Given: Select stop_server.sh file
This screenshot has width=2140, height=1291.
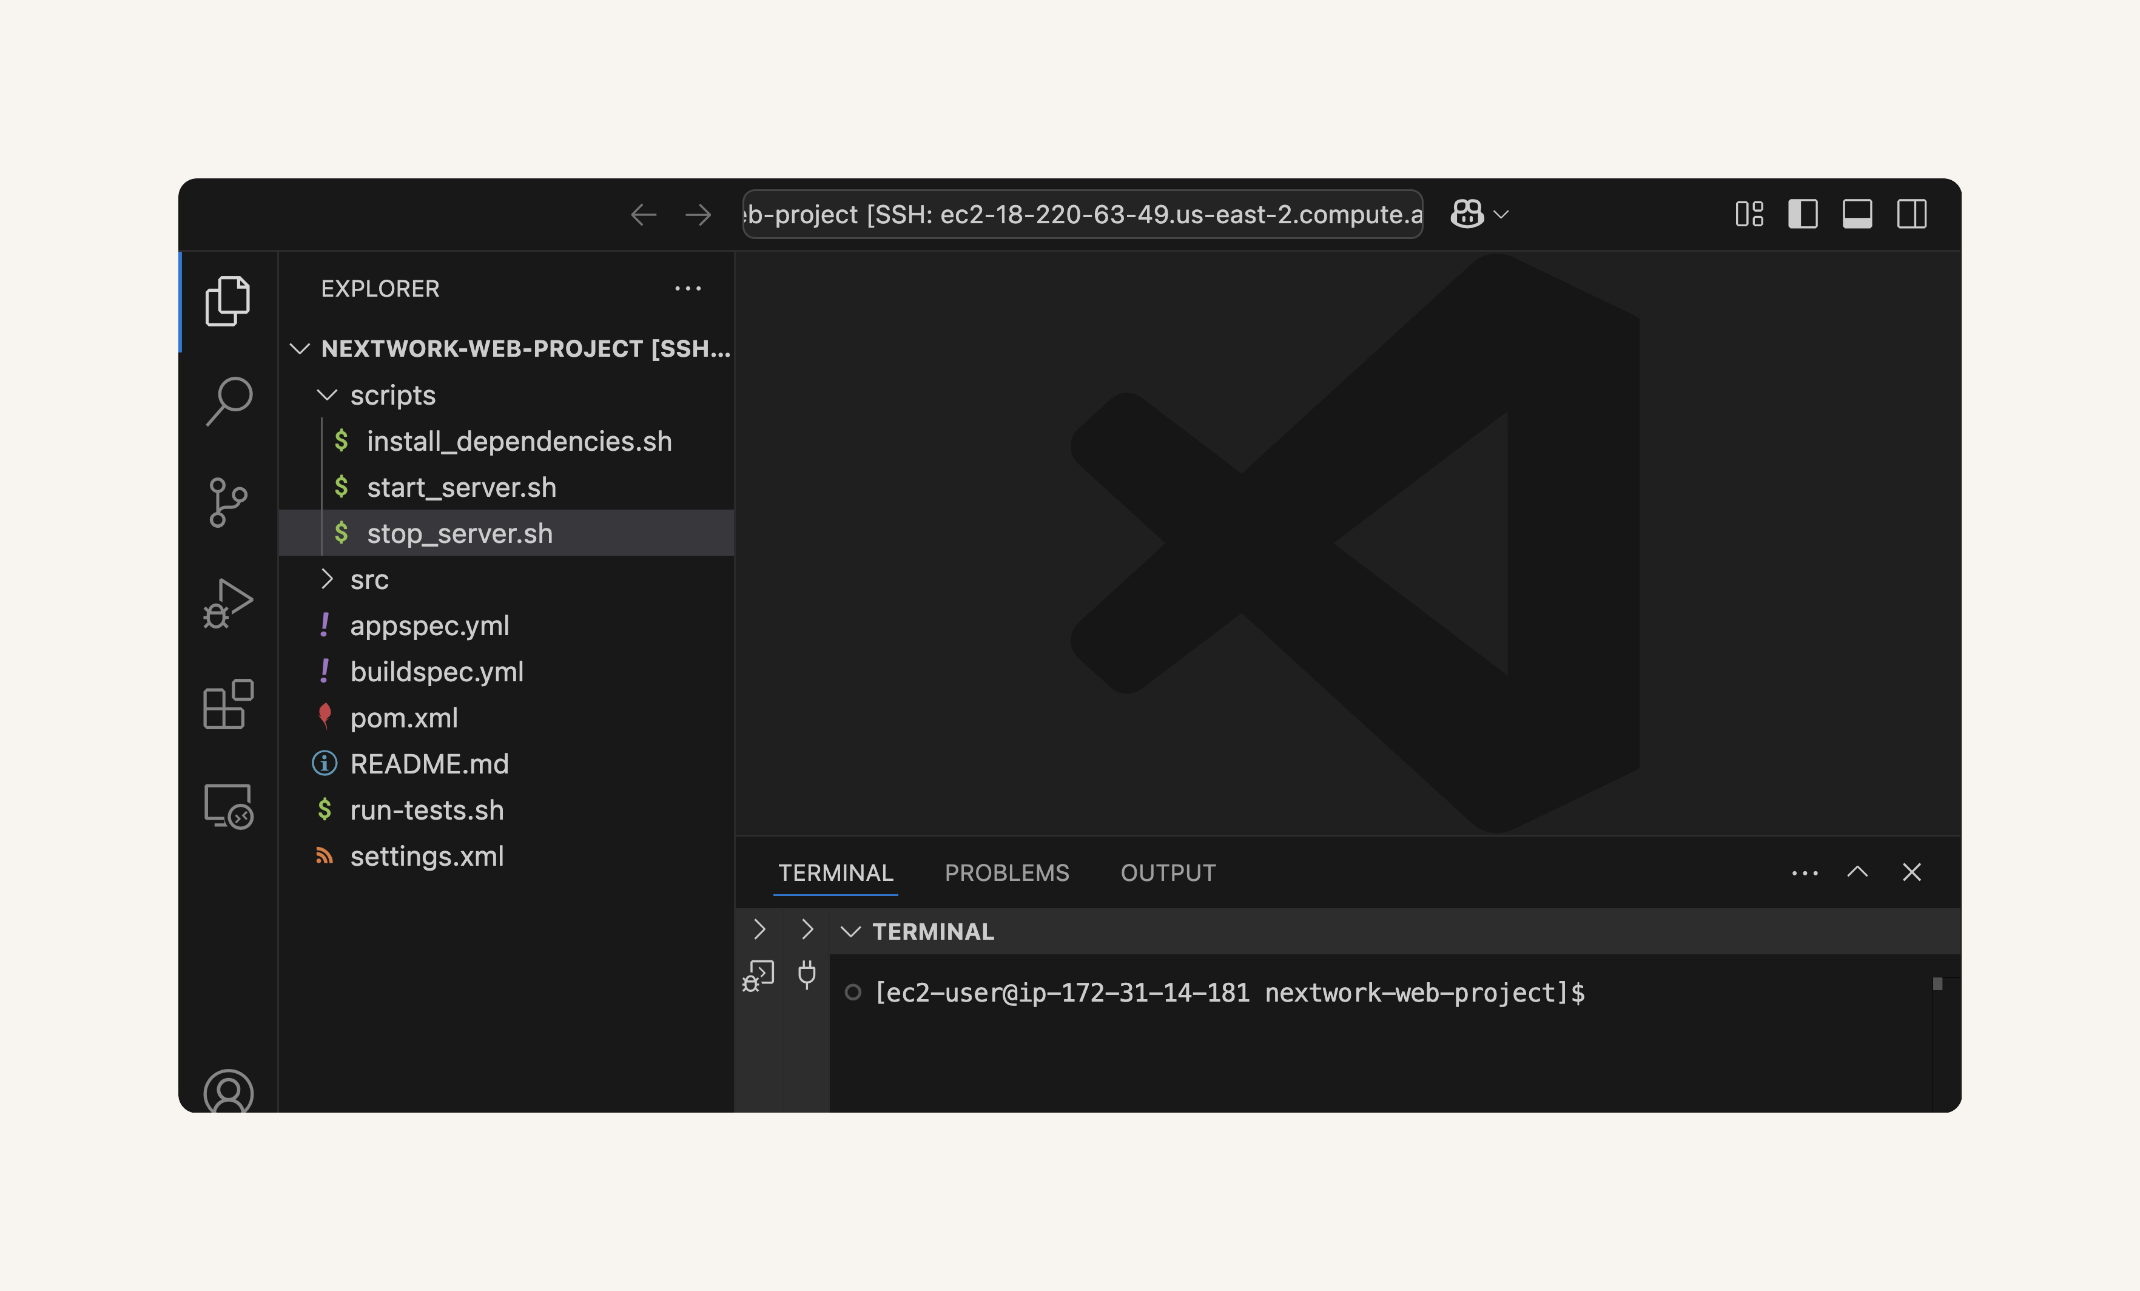Looking at the screenshot, I should (x=506, y=533).
